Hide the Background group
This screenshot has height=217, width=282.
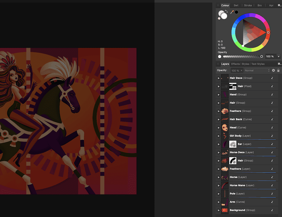[272, 210]
